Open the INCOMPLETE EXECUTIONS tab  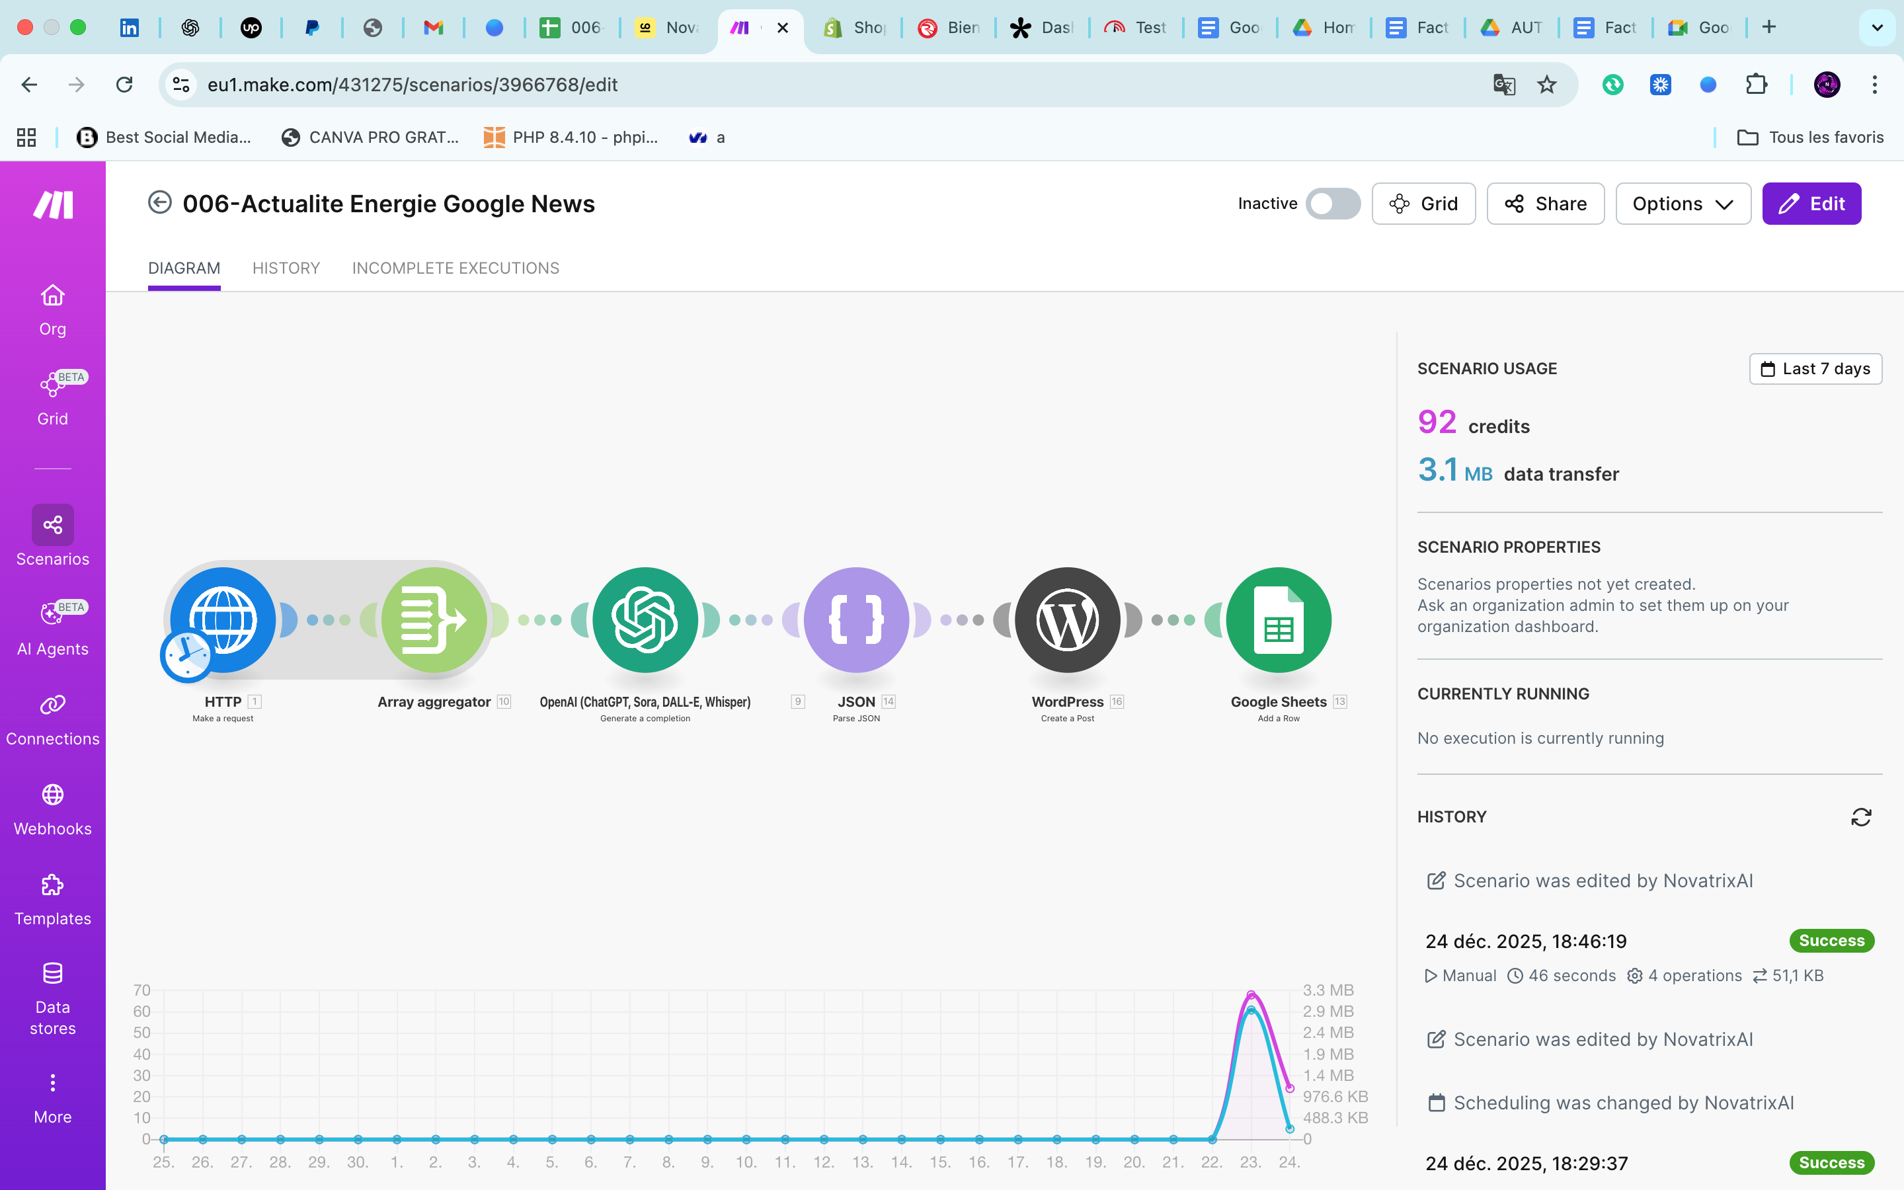[456, 268]
